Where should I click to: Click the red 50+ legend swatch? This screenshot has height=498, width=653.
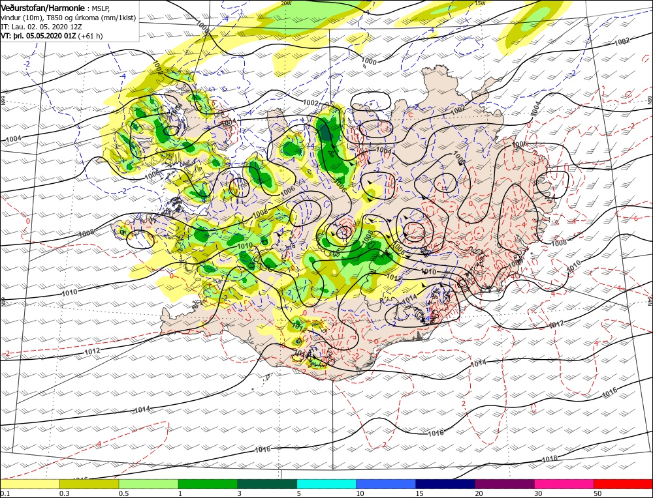[x=623, y=484]
